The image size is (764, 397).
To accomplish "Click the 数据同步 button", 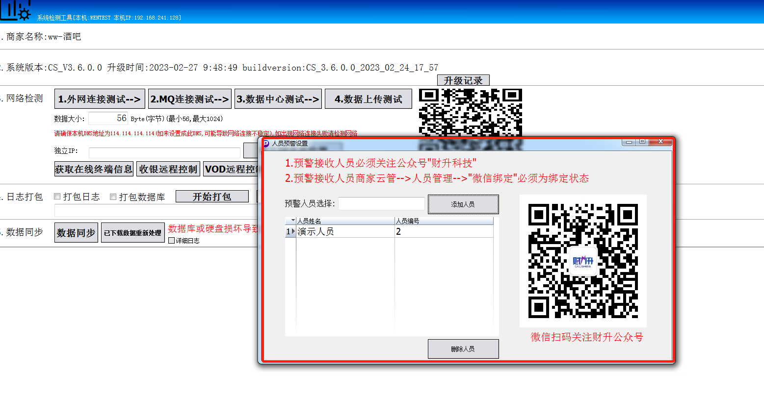I will pyautogui.click(x=76, y=233).
